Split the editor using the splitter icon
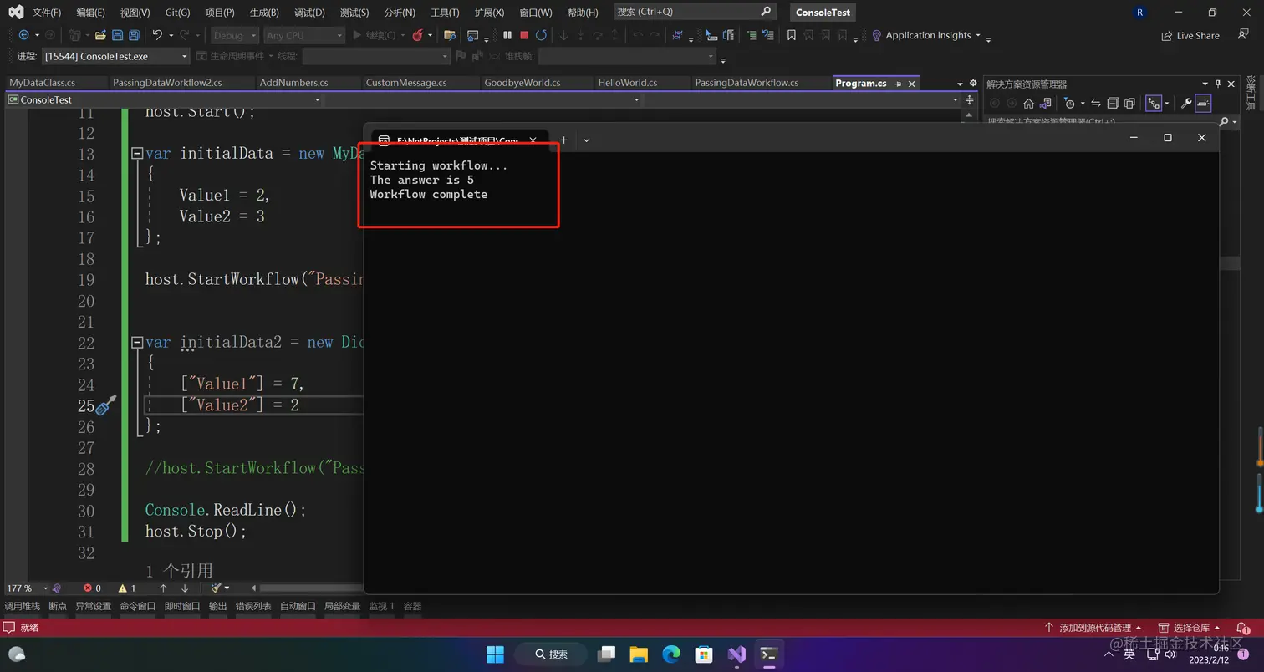Image resolution: width=1264 pixels, height=672 pixels. pyautogui.click(x=970, y=100)
